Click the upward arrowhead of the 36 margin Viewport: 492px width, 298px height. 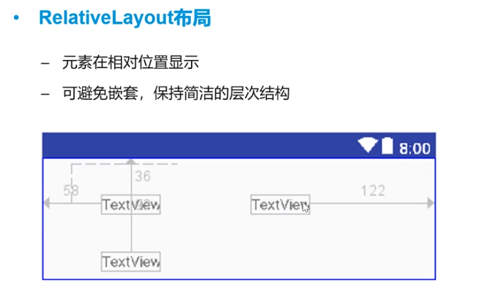pyautogui.click(x=131, y=162)
